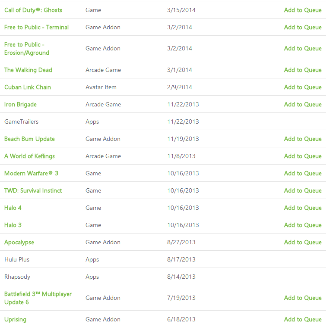Open A World of Keflings link
The height and width of the screenshot is (327, 336).
point(29,156)
